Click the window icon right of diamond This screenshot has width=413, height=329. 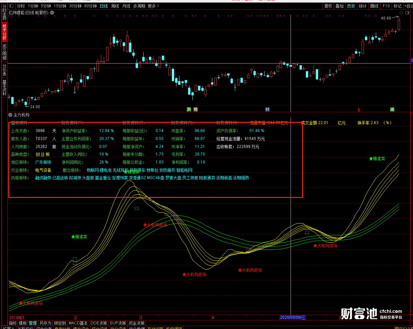point(408,13)
